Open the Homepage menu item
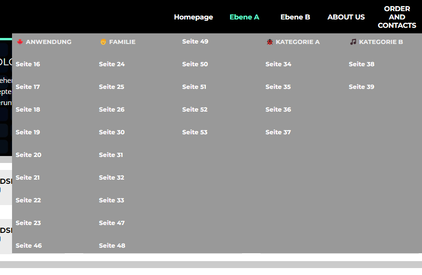This screenshot has height=275, width=422. pos(193,17)
